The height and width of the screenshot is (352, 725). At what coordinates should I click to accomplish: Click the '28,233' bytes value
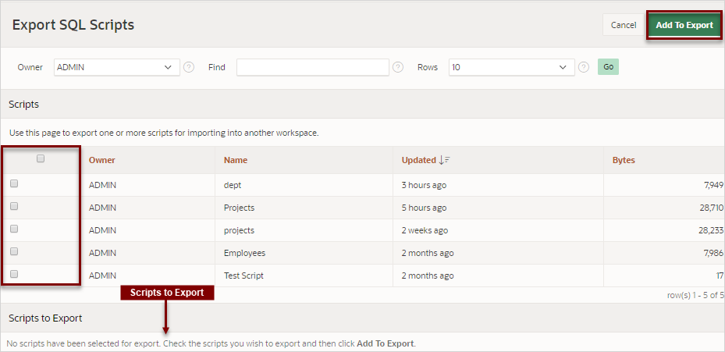711,230
